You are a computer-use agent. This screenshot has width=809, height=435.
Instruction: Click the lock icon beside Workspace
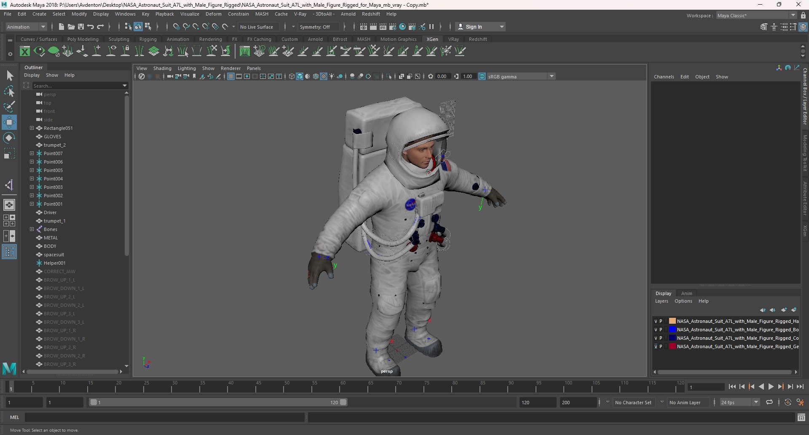pyautogui.click(x=803, y=15)
